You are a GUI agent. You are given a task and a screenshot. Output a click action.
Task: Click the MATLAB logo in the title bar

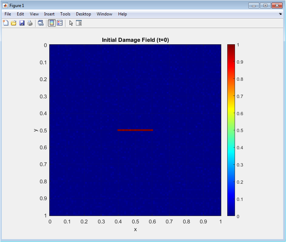pyautogui.click(x=5, y=6)
